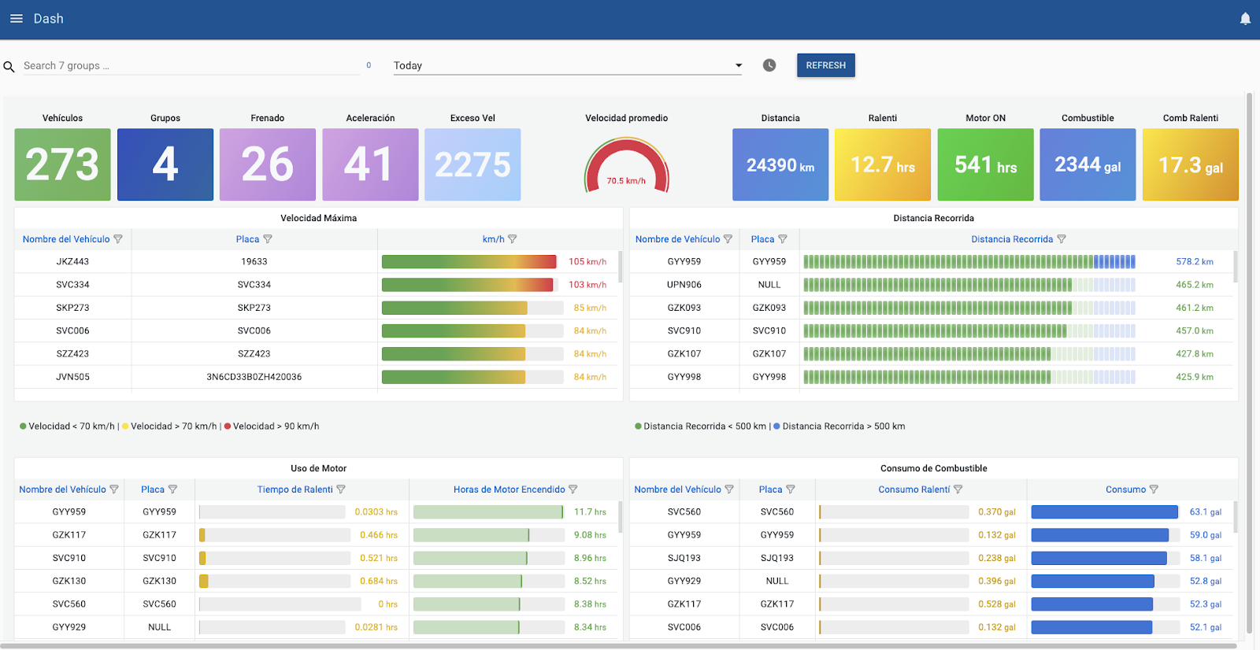The image size is (1260, 650).
Task: Click the page vertical scrollbar
Action: click(x=1249, y=362)
